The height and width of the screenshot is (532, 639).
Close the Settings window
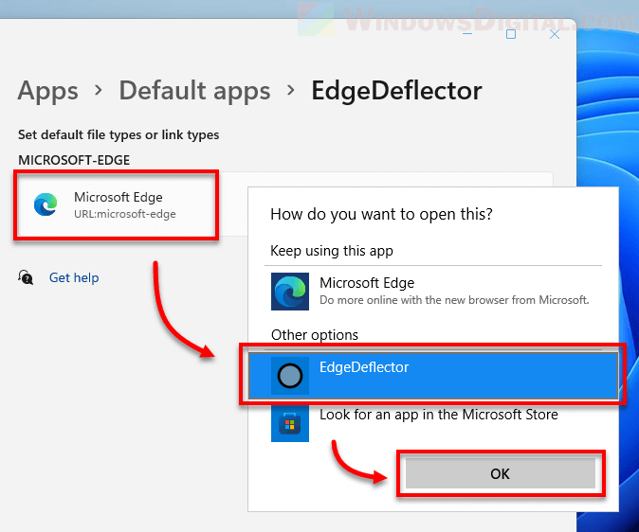(555, 34)
